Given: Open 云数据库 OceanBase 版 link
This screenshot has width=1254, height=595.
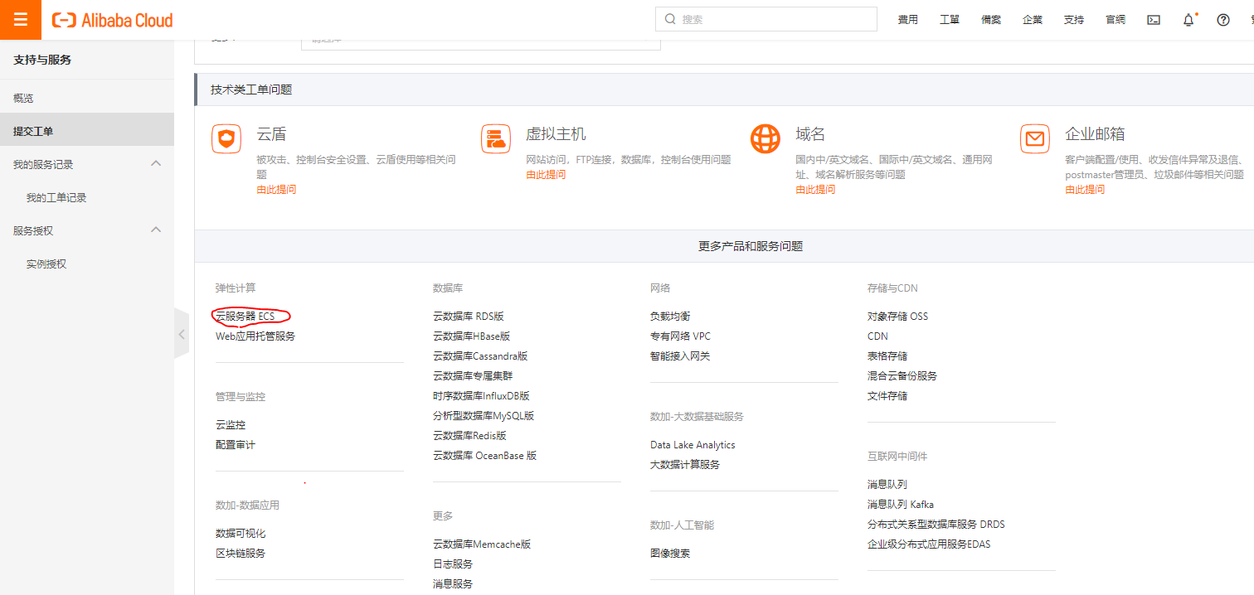Looking at the screenshot, I should coord(485,456).
